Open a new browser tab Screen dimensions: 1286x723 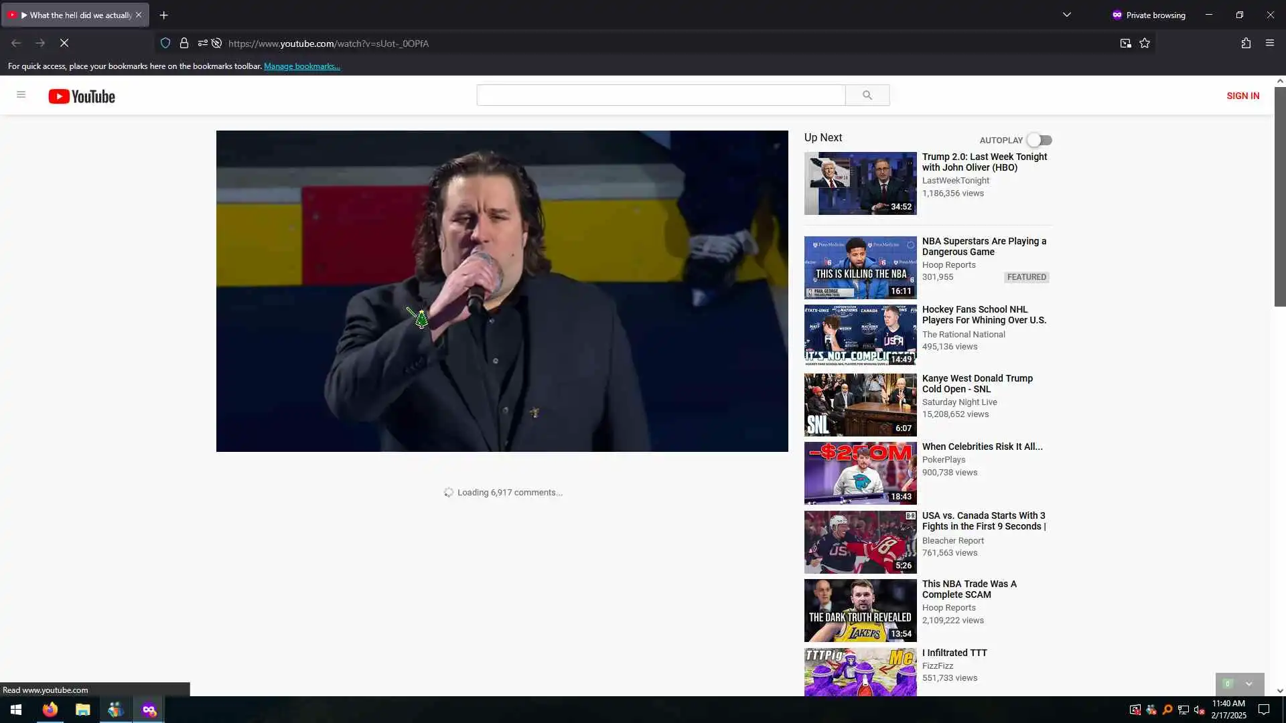(x=163, y=15)
